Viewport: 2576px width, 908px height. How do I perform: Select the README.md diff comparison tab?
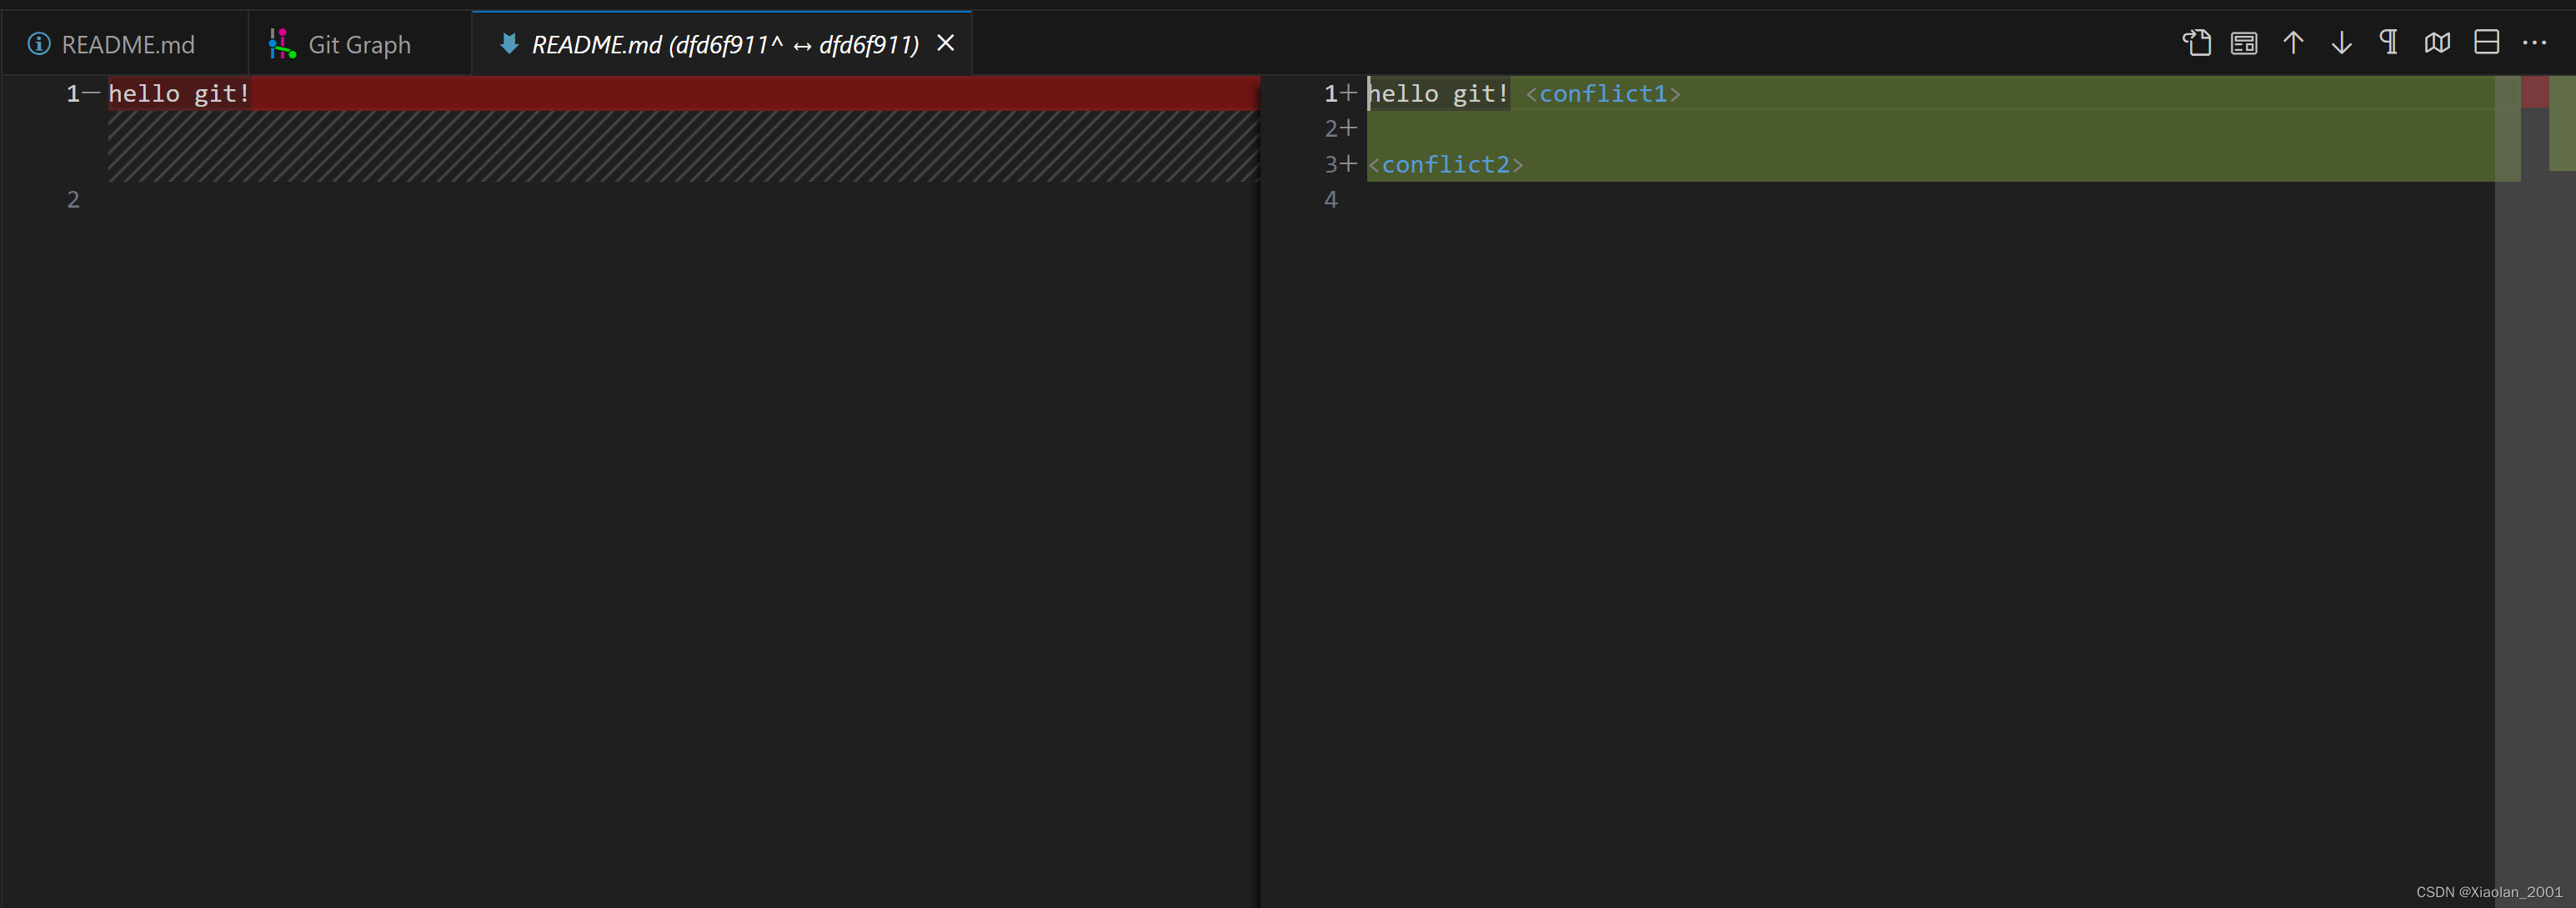724,44
